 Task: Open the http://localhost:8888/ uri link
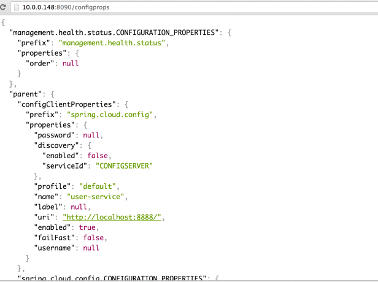[112, 217]
